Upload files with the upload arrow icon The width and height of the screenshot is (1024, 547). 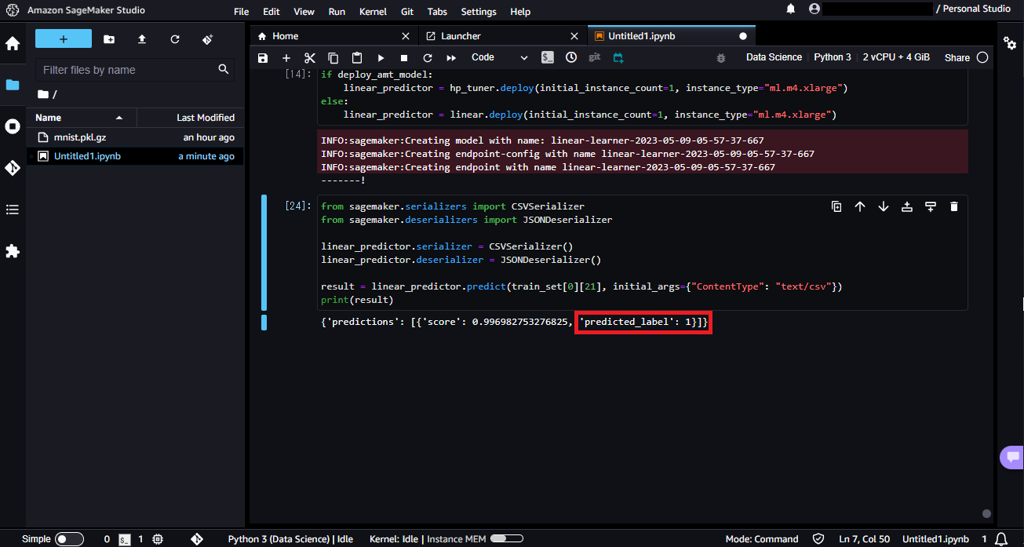[142, 39]
